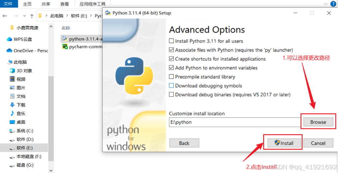The width and height of the screenshot is (338, 173).
Task: Click the 音乐 music note icon
Action: 12,114
